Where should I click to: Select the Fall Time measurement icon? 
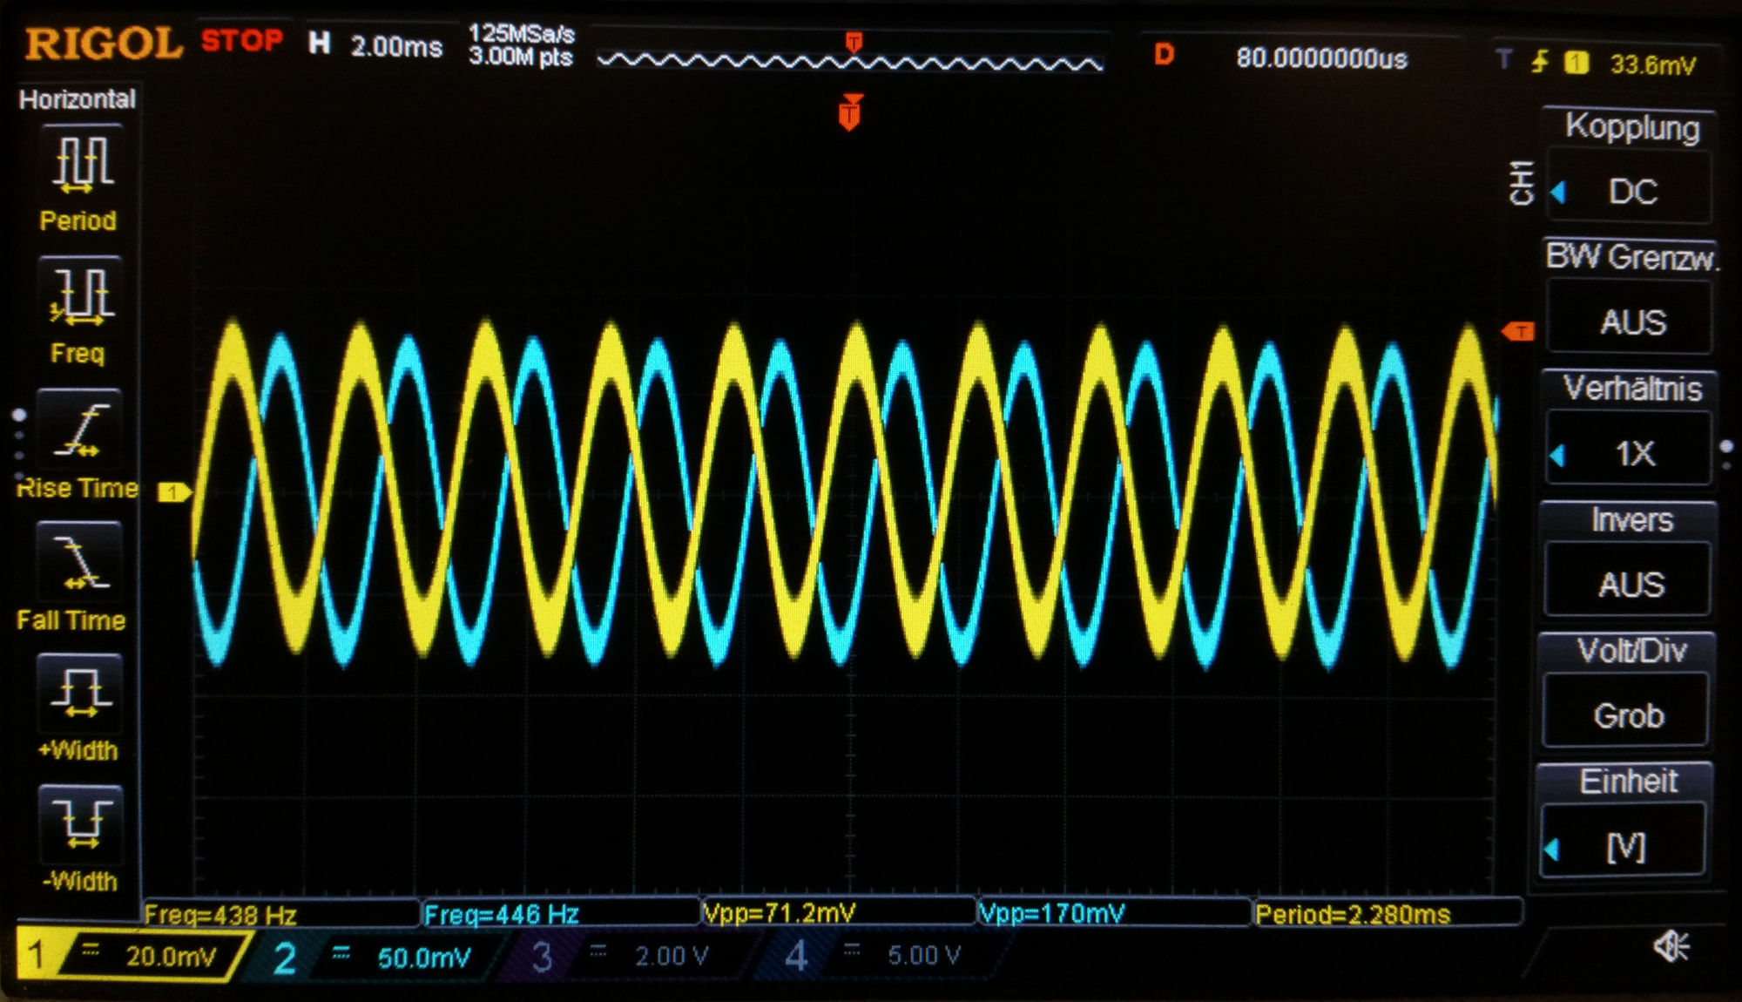(x=81, y=562)
